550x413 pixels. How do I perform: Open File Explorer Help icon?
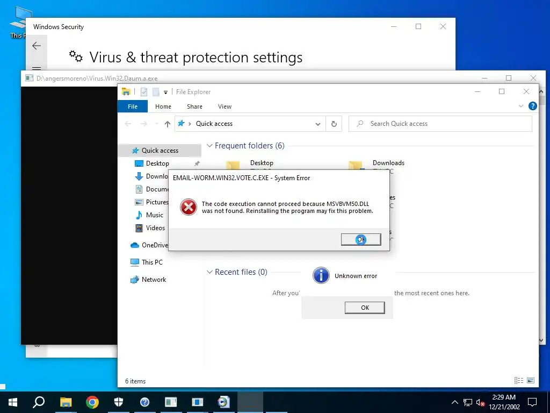click(532, 106)
